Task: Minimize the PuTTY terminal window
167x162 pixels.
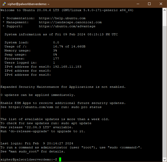Action: 138,4
